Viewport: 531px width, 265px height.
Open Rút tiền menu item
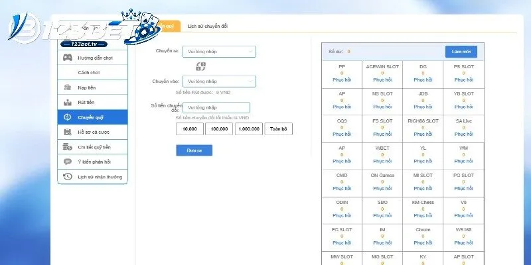[x=92, y=103]
